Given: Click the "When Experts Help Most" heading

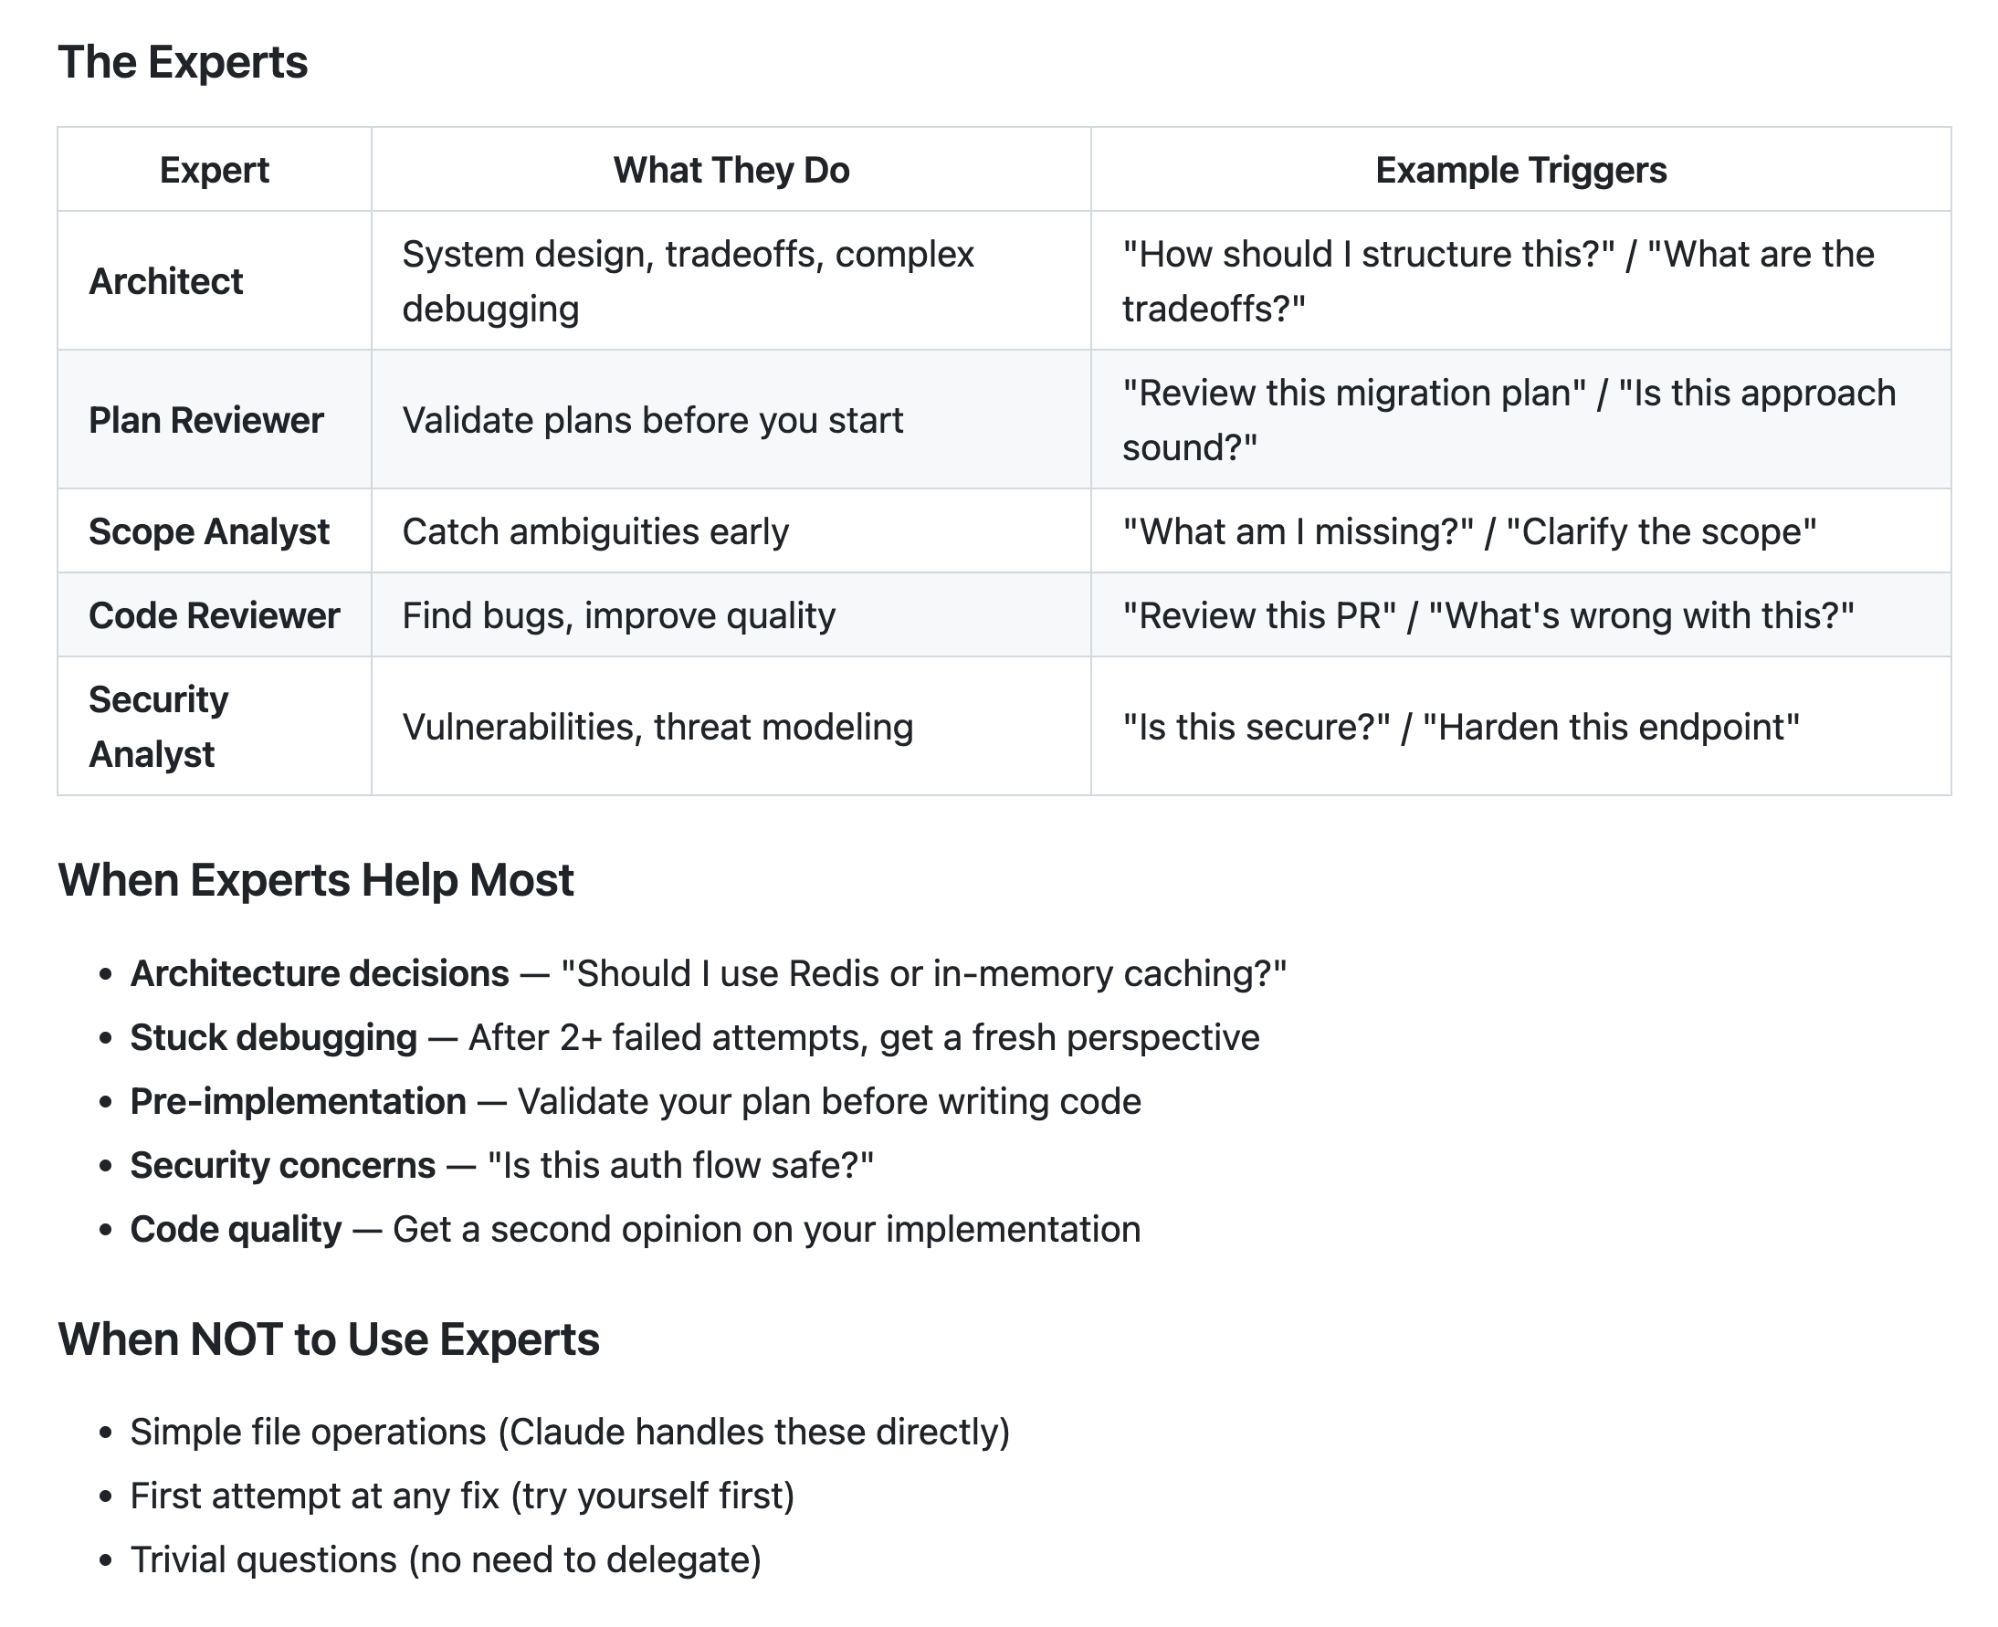Looking at the screenshot, I should click(x=316, y=880).
